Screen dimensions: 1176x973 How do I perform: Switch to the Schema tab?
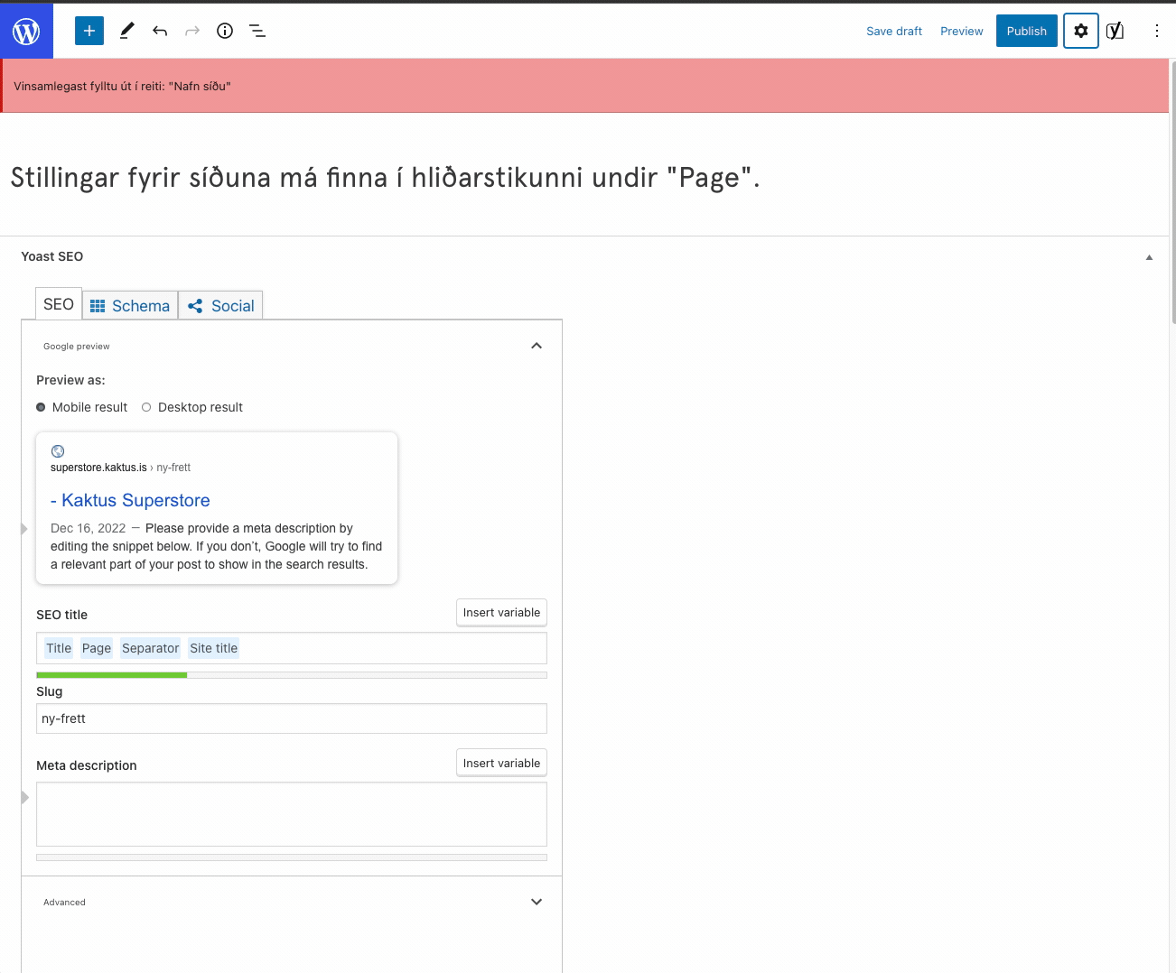(130, 306)
